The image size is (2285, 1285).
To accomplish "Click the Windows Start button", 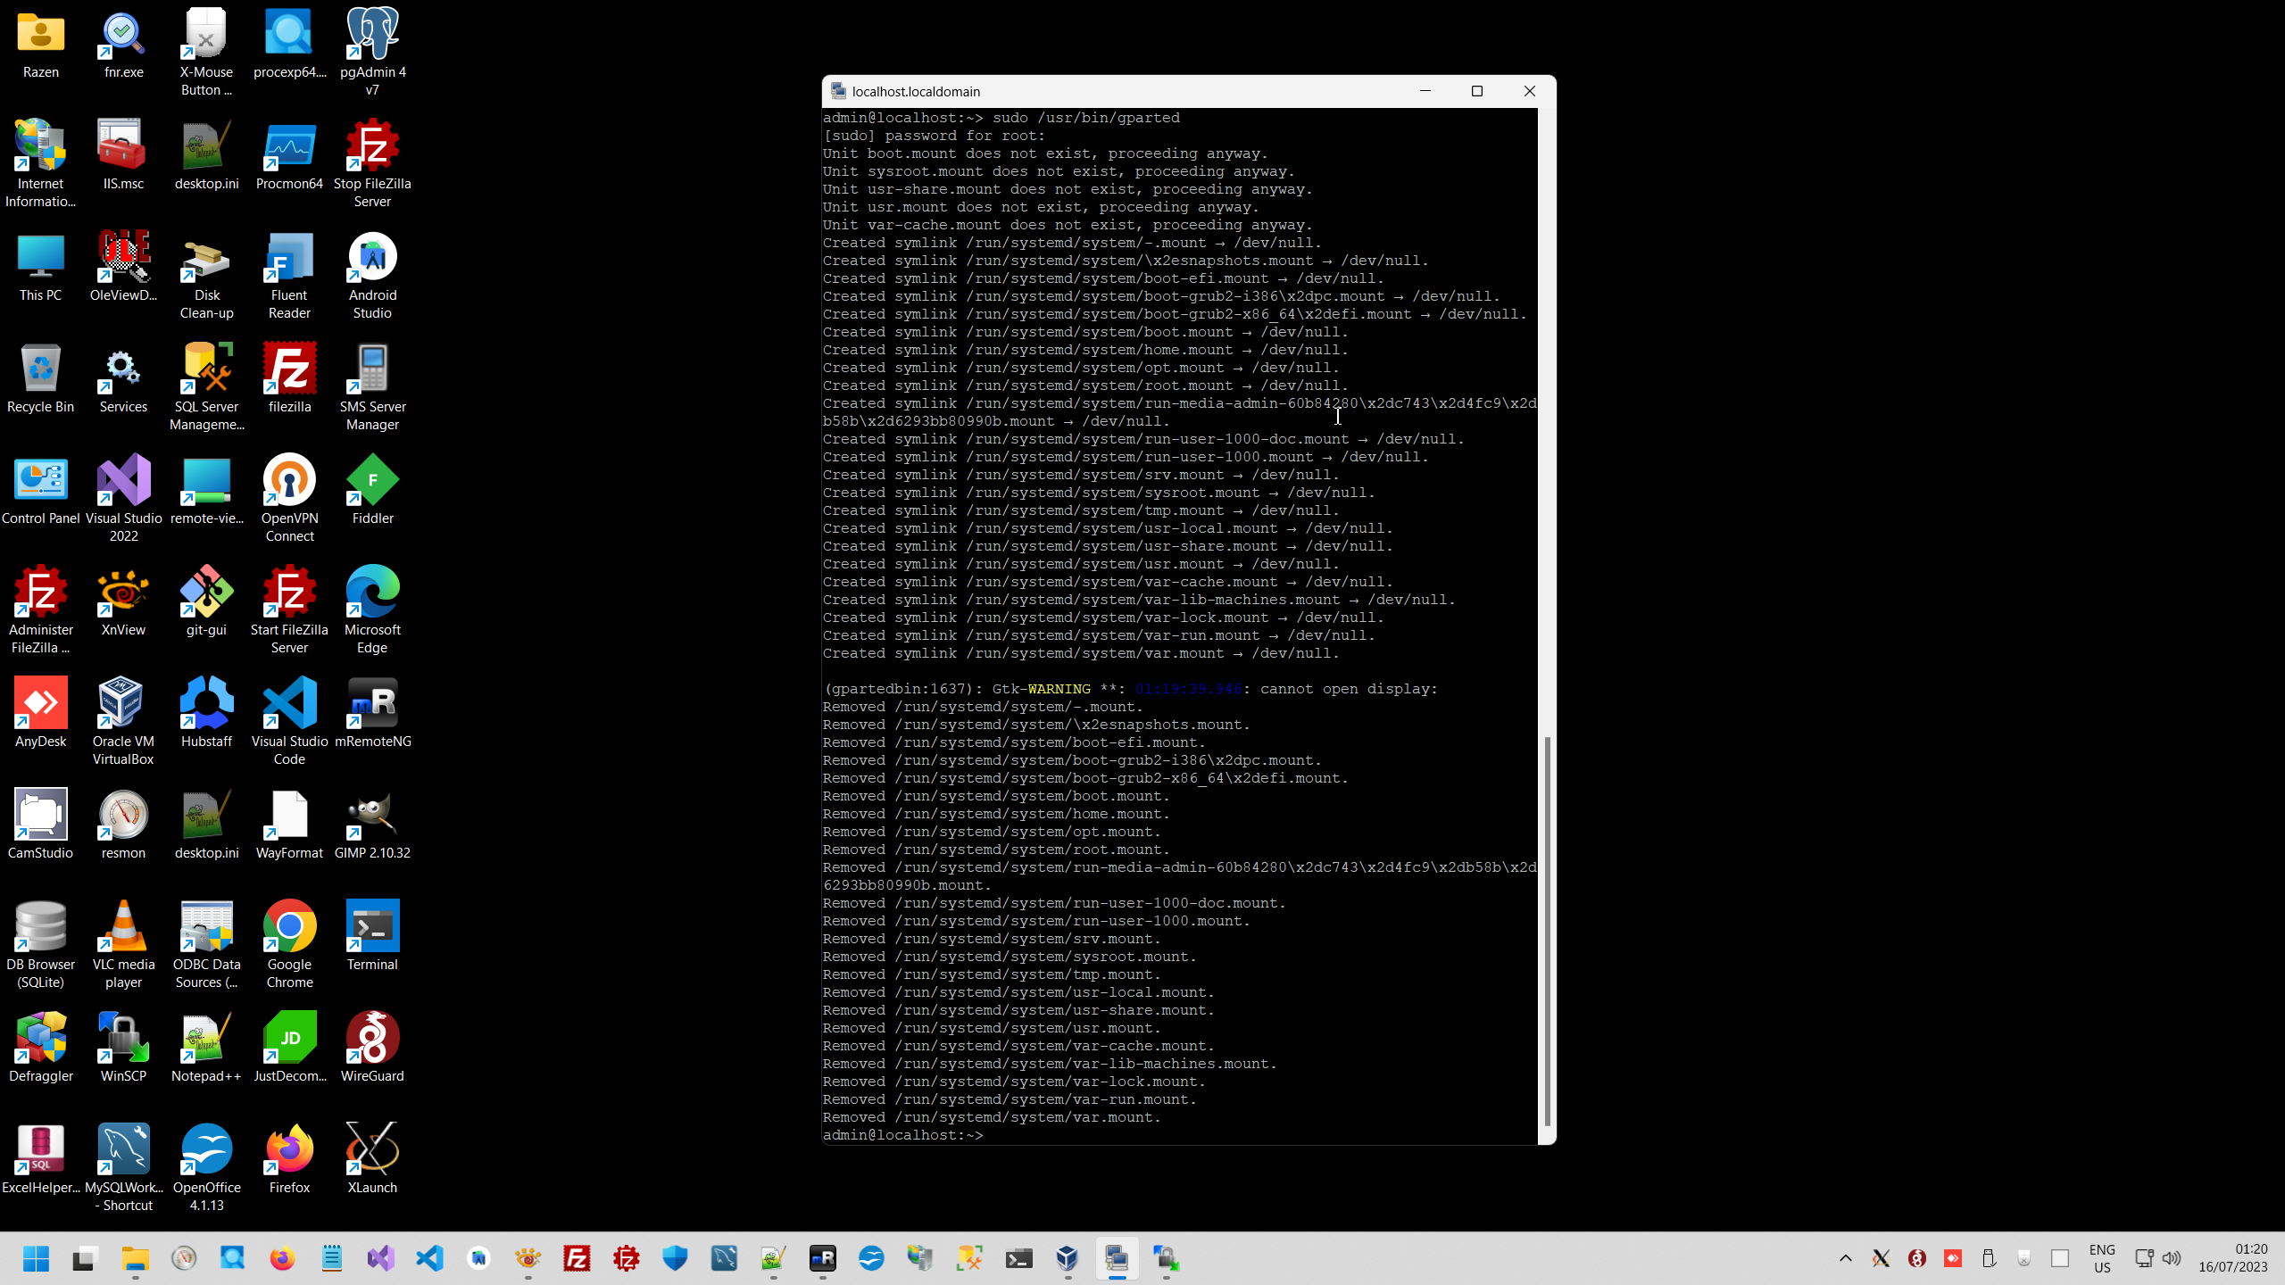I will coord(36,1258).
